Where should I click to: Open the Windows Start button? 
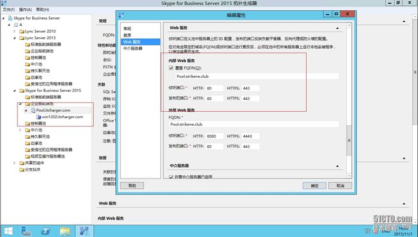click(x=8, y=231)
